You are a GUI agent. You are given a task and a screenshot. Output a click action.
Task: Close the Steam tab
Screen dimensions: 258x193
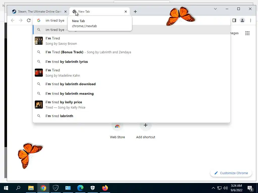pos(66,12)
